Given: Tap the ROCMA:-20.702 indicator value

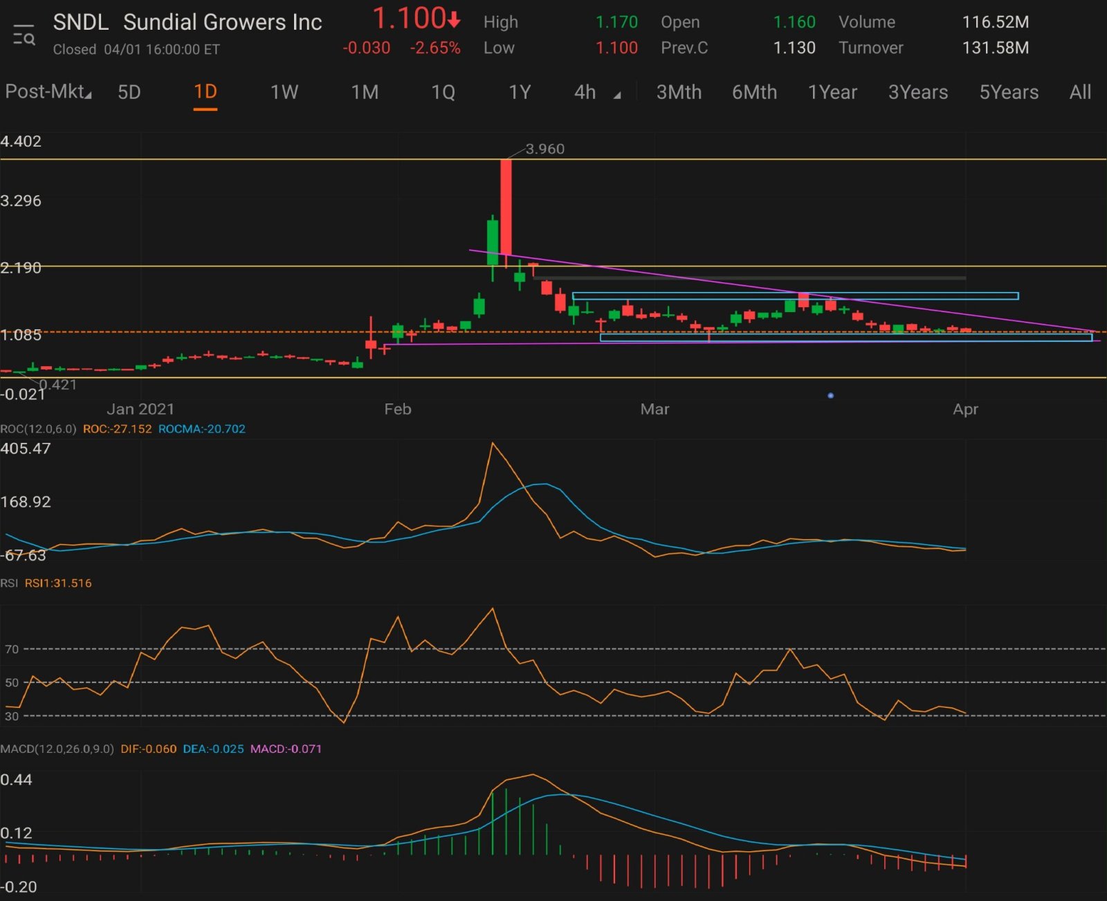Looking at the screenshot, I should point(202,429).
